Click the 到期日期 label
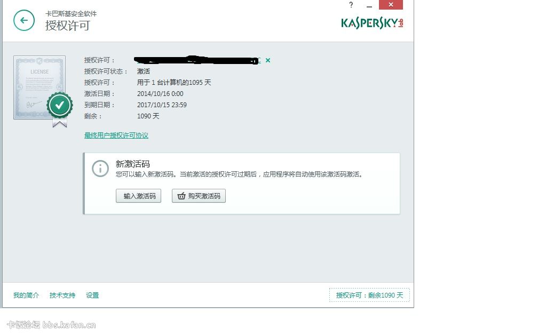Viewport: 538px width, 336px height. click(99, 105)
